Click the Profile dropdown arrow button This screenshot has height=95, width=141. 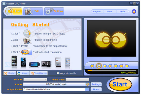[88, 84]
